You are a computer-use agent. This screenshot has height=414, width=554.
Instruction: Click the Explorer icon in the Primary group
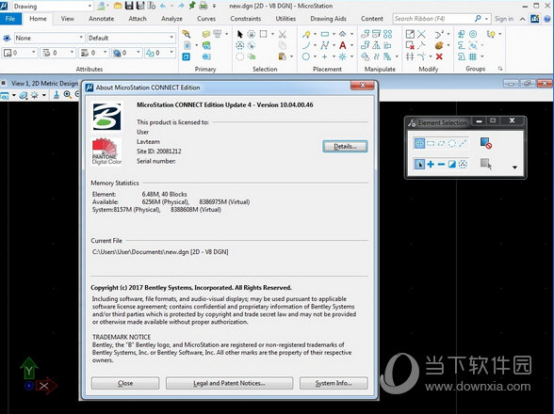tap(186, 34)
